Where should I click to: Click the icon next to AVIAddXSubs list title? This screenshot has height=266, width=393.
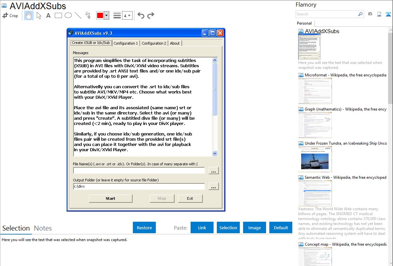click(301, 31)
